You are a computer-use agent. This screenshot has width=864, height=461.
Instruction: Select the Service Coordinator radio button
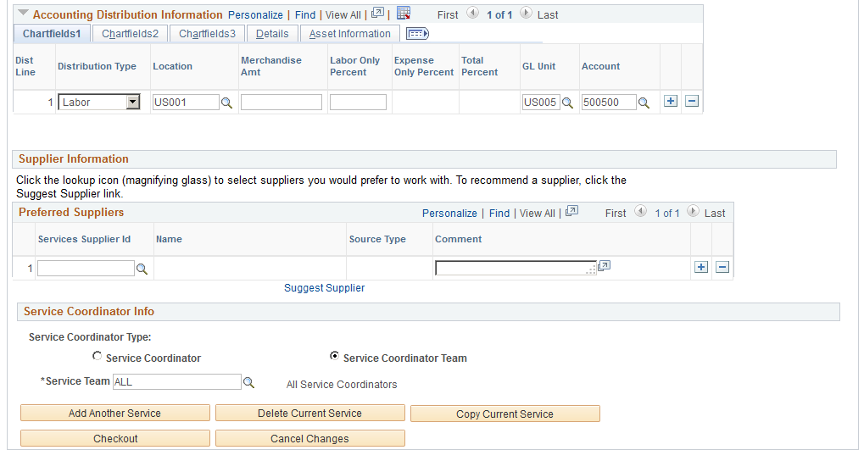[x=98, y=357]
